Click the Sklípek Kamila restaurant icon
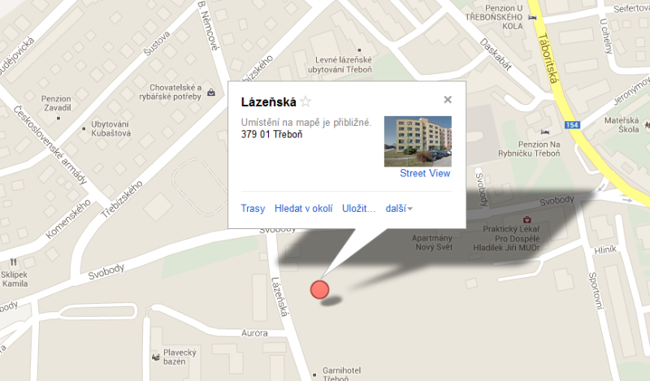 coord(13,262)
